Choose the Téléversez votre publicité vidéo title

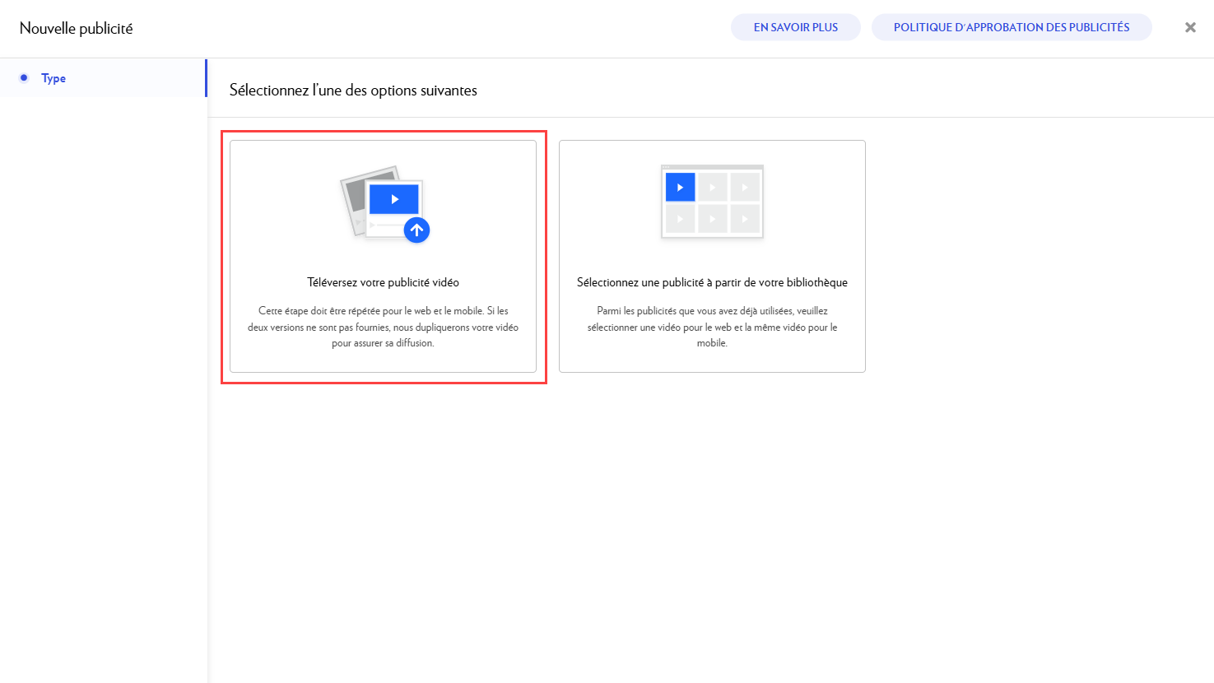pos(383,282)
